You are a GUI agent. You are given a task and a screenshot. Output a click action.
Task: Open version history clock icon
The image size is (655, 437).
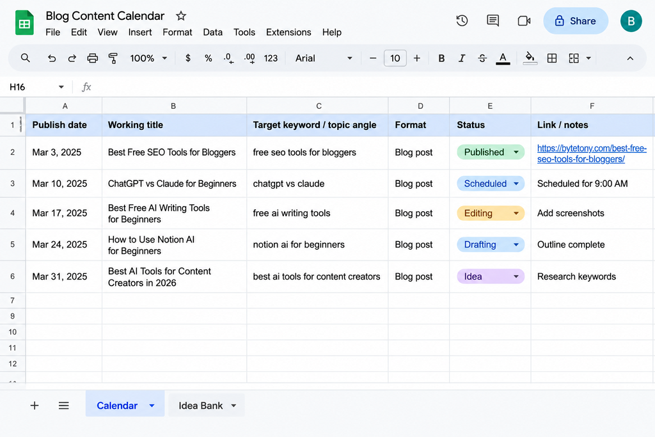pyautogui.click(x=462, y=20)
